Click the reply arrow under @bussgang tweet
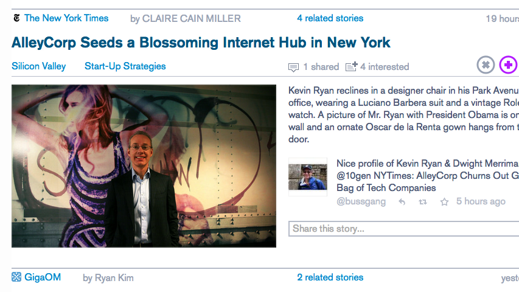 coord(402,201)
